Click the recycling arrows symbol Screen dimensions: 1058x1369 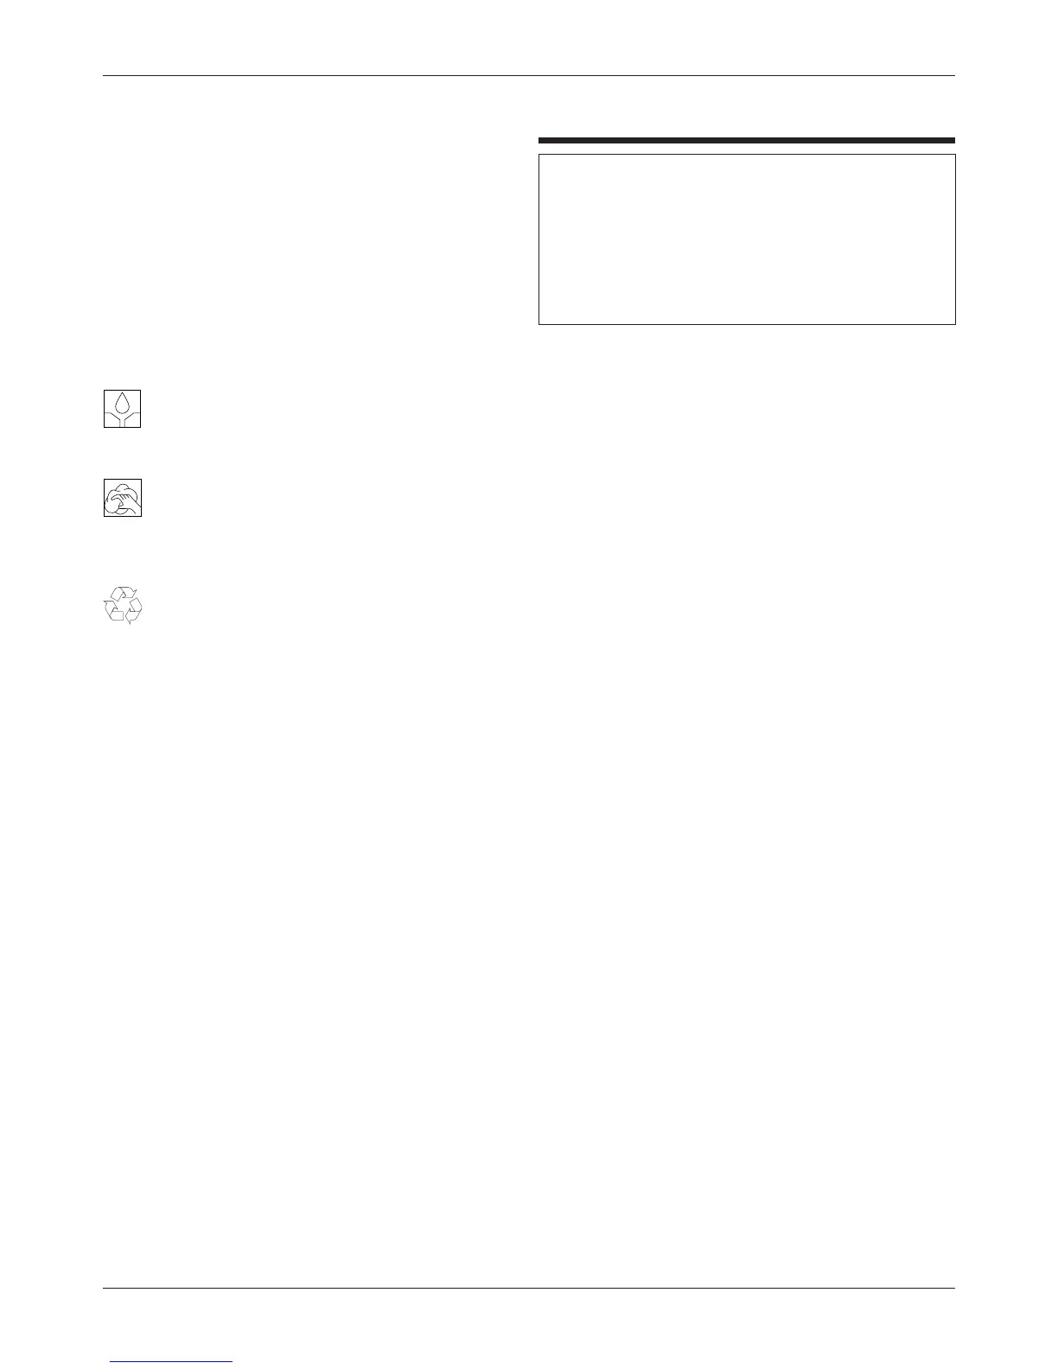point(122,605)
